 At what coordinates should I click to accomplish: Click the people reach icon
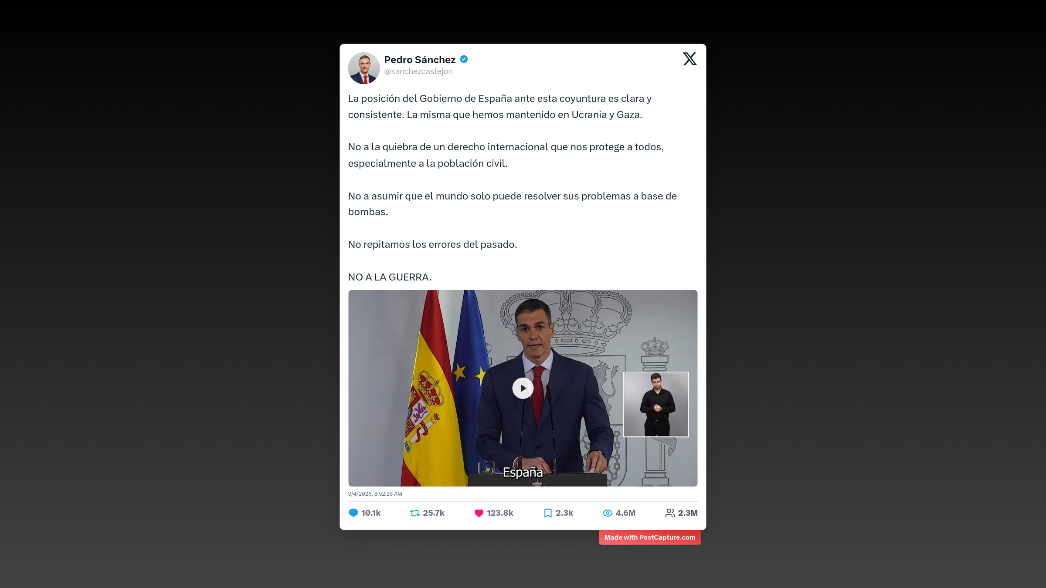click(x=670, y=513)
